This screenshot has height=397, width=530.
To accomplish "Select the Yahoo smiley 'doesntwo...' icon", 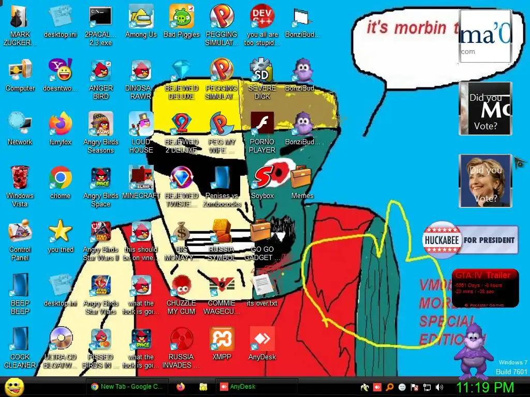I will (x=60, y=75).
